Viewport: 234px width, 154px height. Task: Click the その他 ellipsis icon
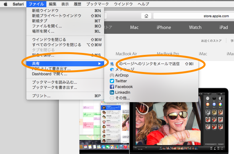(x=112, y=98)
